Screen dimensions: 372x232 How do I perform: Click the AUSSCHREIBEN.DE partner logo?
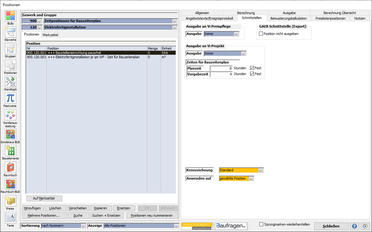[x=197, y=226]
